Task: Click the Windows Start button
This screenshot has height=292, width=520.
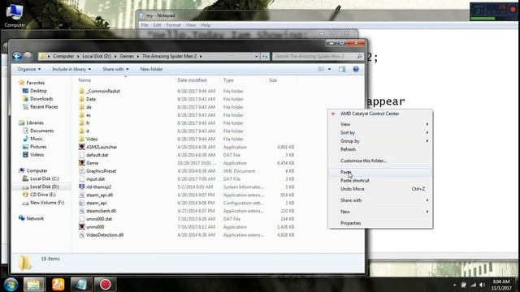Action: pyautogui.click(x=11, y=285)
